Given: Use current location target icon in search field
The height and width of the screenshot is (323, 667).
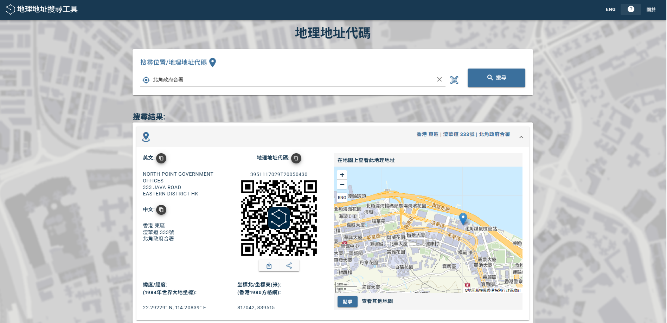Looking at the screenshot, I should [x=146, y=80].
